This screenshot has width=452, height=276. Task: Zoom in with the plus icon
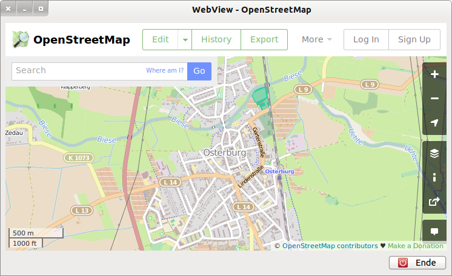pyautogui.click(x=434, y=75)
